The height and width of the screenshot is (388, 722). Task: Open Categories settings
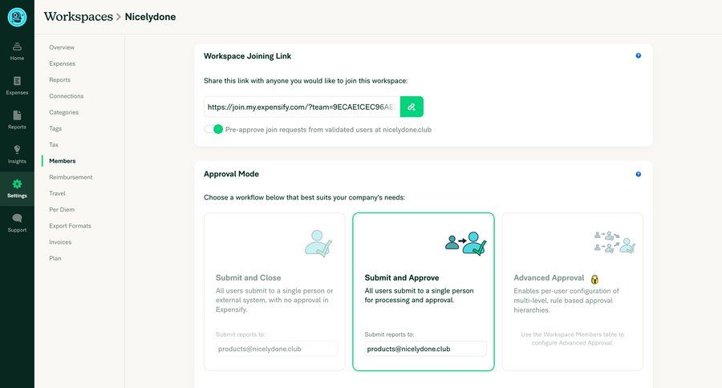(63, 112)
